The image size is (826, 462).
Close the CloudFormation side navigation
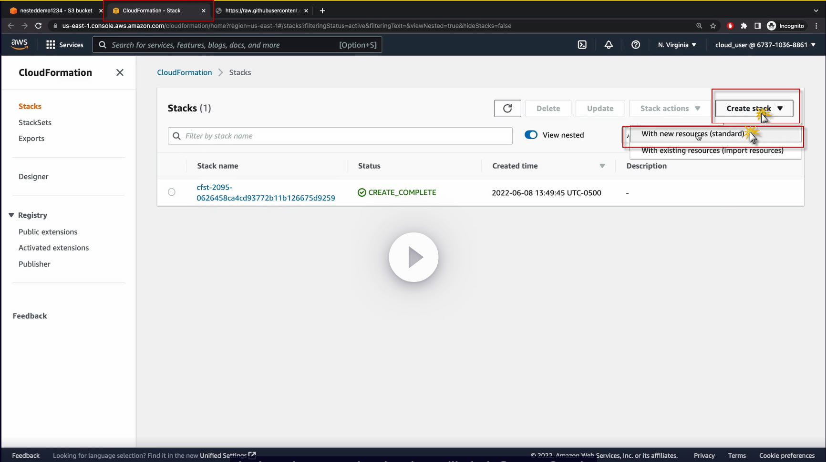(120, 72)
